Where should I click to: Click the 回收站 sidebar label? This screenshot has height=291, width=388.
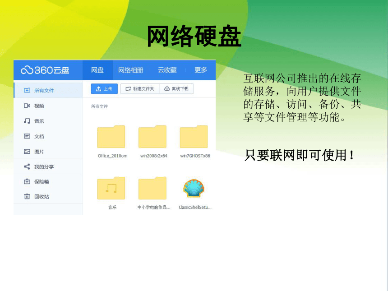[x=42, y=197]
